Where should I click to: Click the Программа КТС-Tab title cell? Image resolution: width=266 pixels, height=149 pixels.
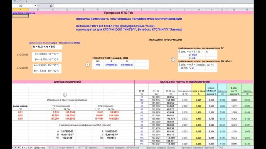tap(118, 13)
